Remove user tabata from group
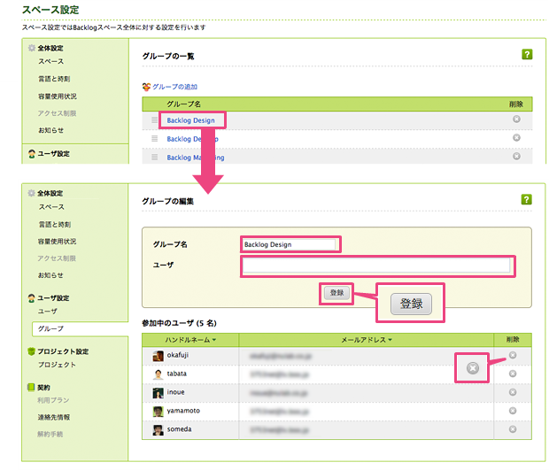549x470 pixels. tap(513, 374)
